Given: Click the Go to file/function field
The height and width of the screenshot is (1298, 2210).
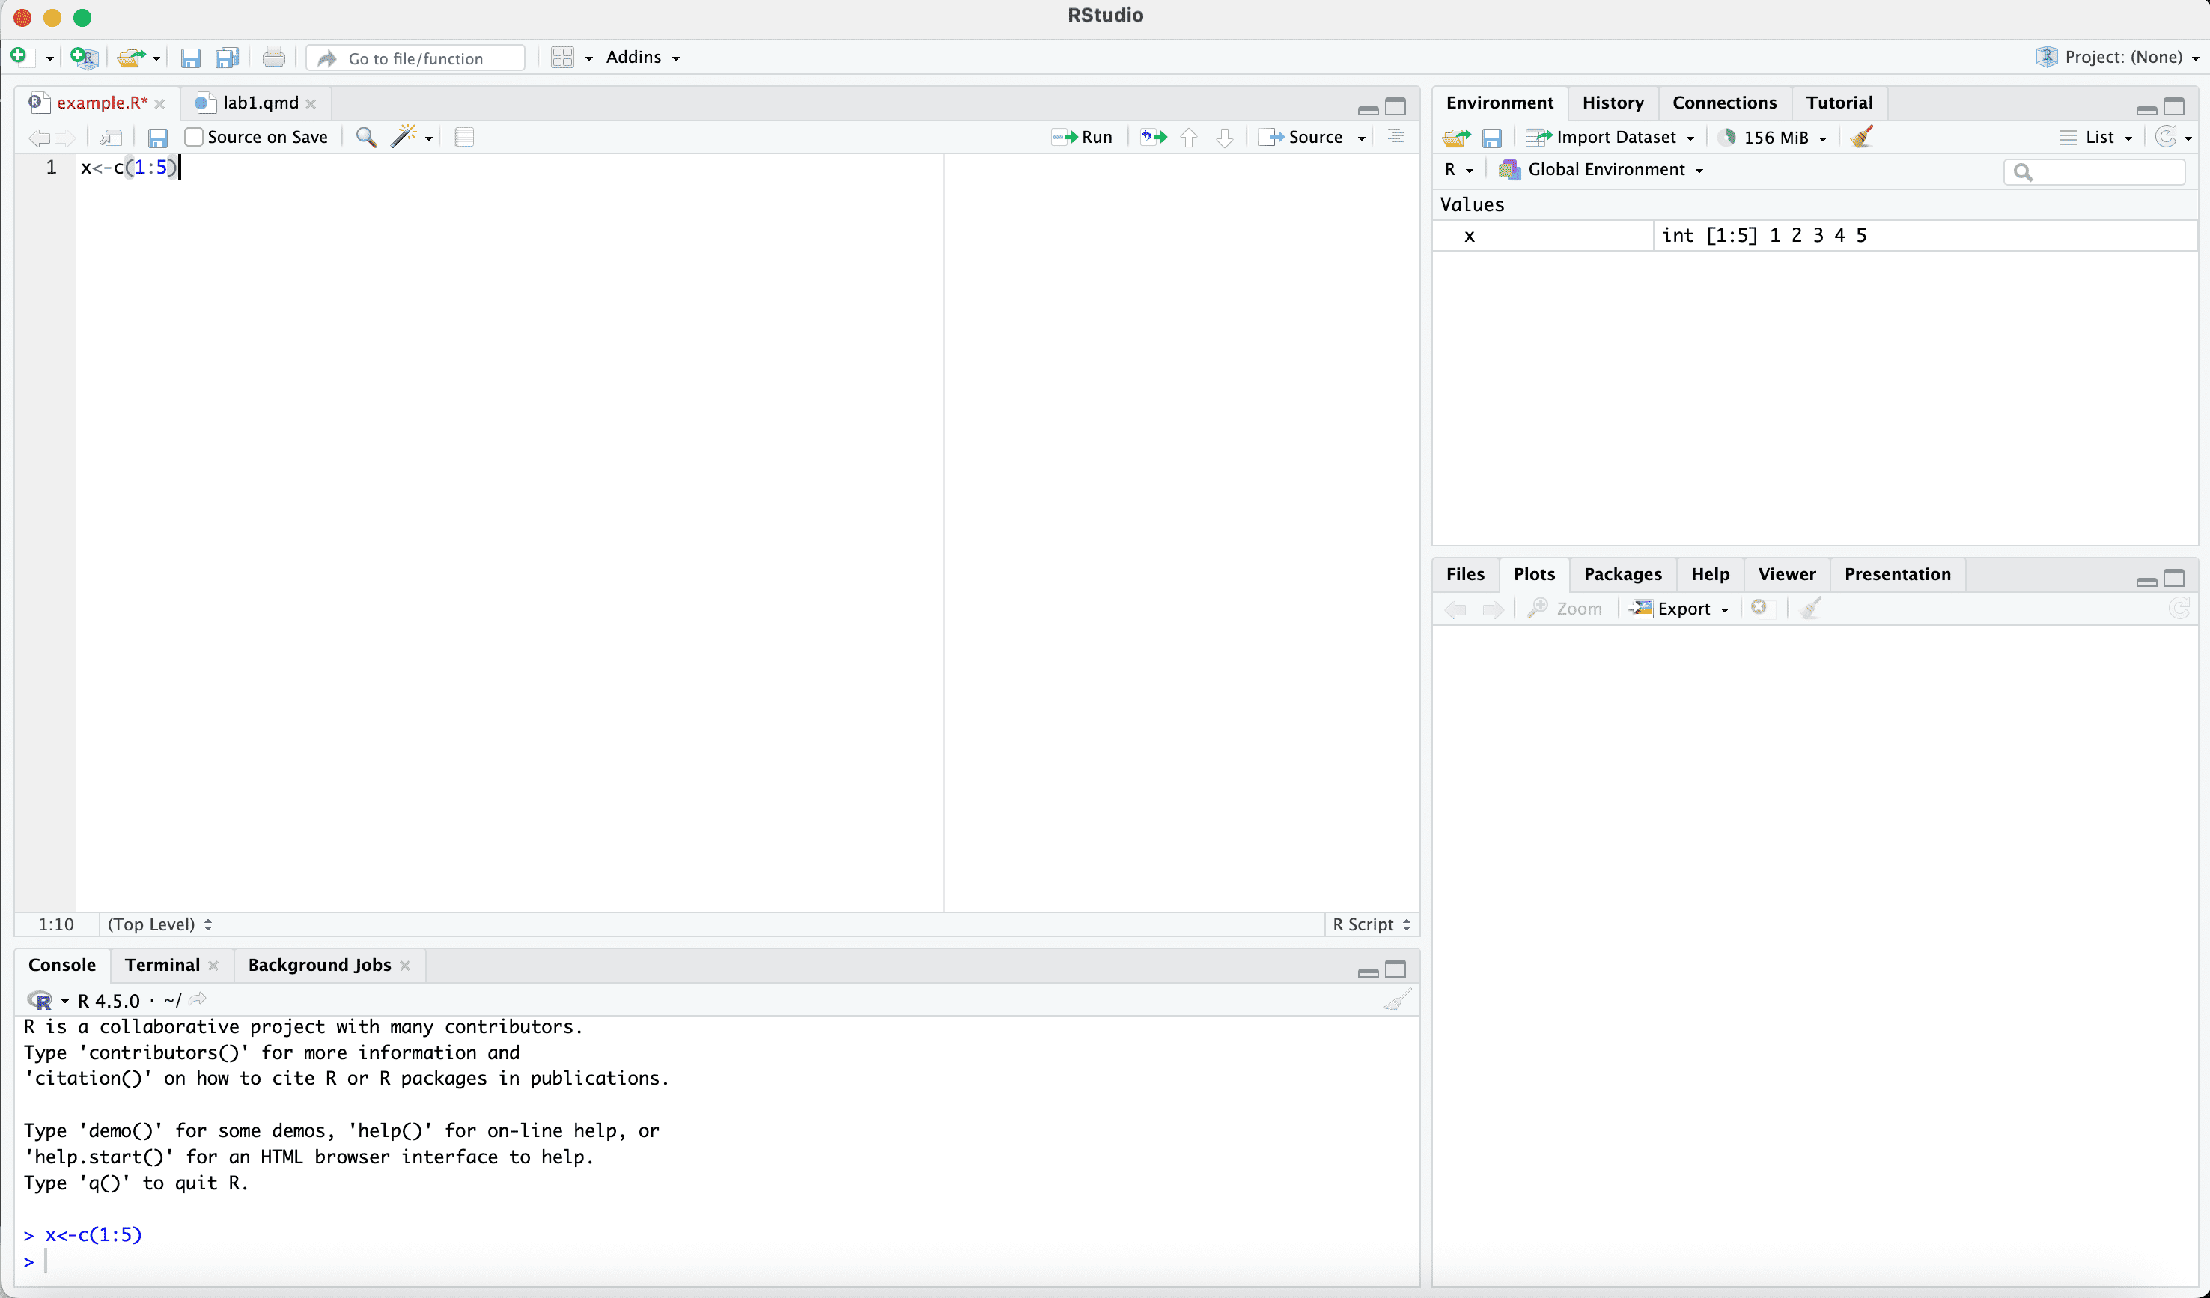Looking at the screenshot, I should [415, 58].
